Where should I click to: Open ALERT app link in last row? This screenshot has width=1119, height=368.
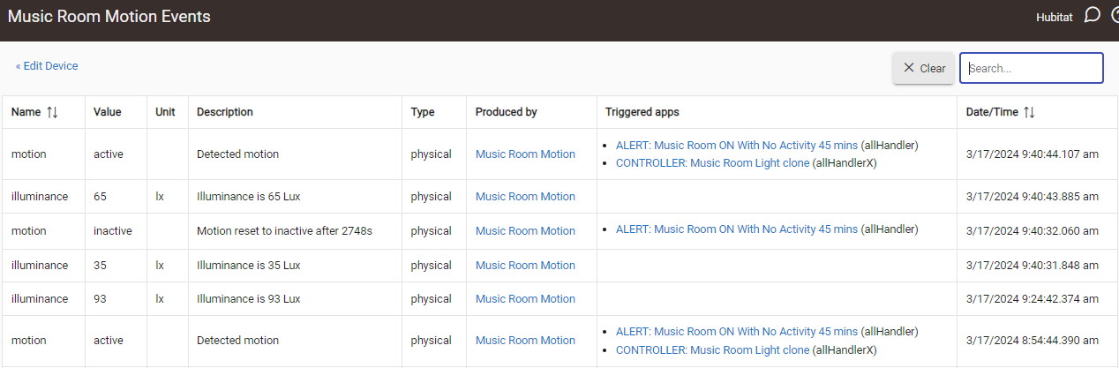point(736,332)
